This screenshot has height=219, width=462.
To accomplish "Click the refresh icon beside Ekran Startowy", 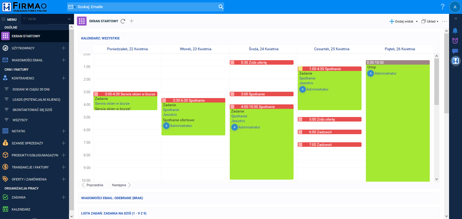I will 123,21.
